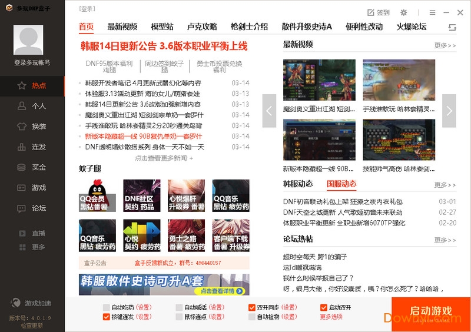Screen dimensions: 471x332
Task: Switch to the 韩服动态 tab
Action: pos(298,184)
